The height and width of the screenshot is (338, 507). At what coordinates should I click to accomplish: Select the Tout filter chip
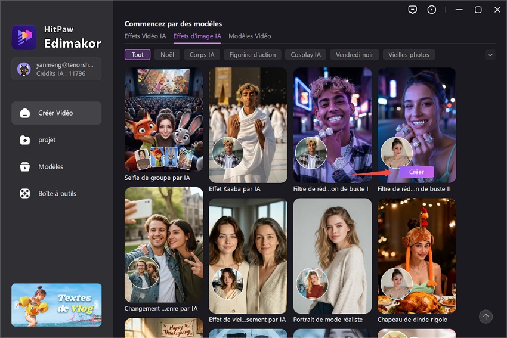tap(137, 55)
